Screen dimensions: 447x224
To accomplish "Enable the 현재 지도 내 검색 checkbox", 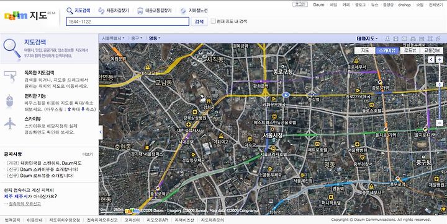I will (213, 21).
